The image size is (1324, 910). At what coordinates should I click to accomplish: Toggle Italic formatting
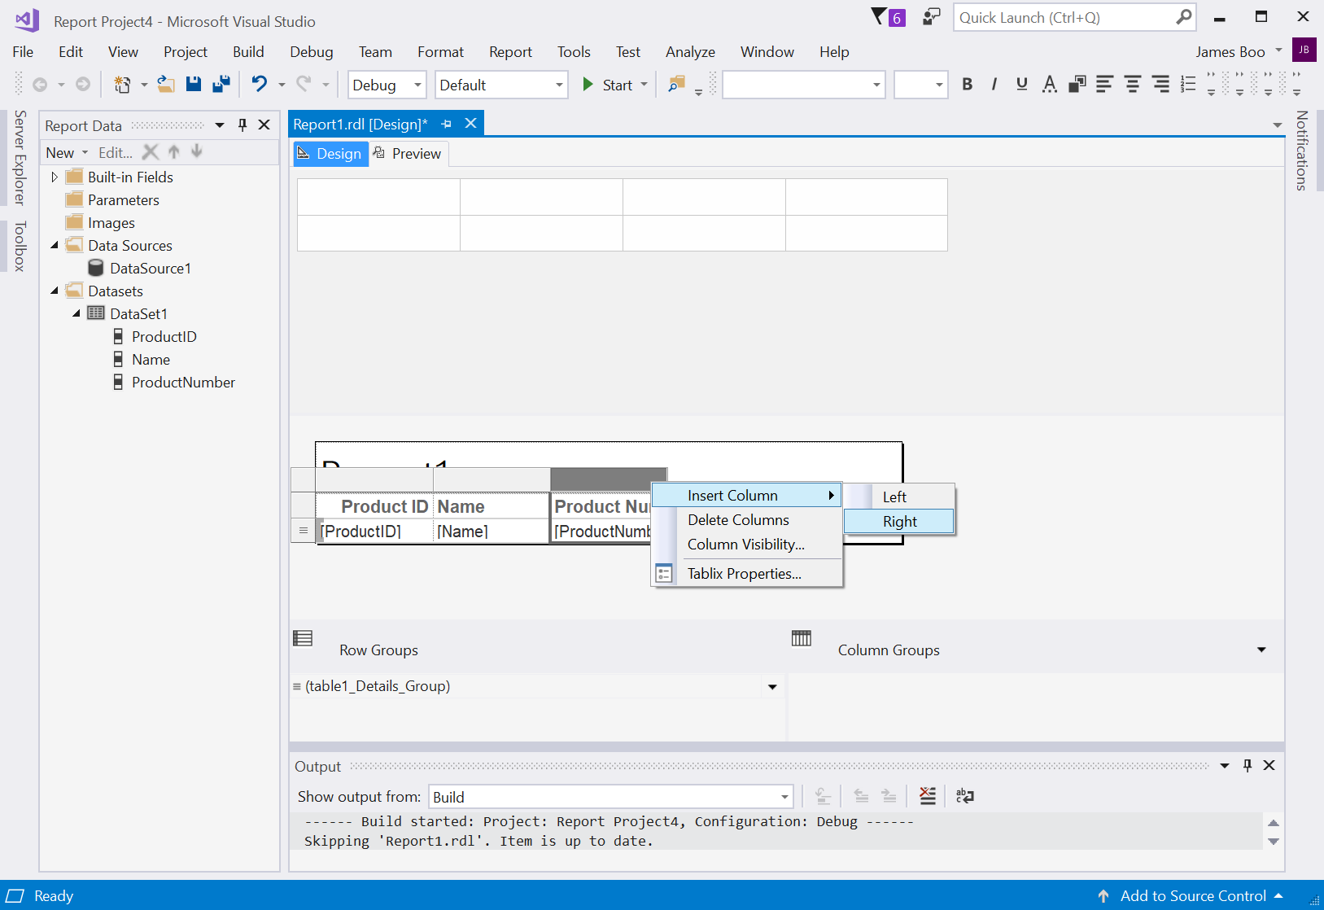pos(994,84)
